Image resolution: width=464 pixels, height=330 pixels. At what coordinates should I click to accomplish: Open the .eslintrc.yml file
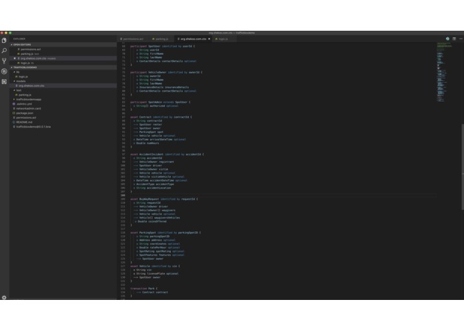(24, 104)
